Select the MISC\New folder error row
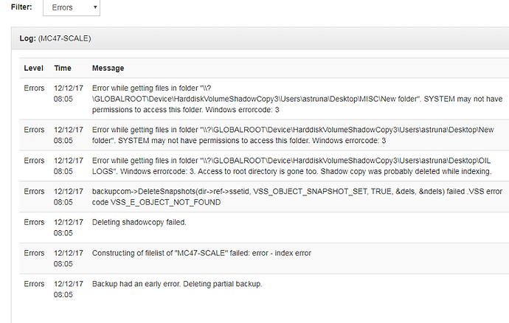The width and height of the screenshot is (509, 323). (x=264, y=99)
